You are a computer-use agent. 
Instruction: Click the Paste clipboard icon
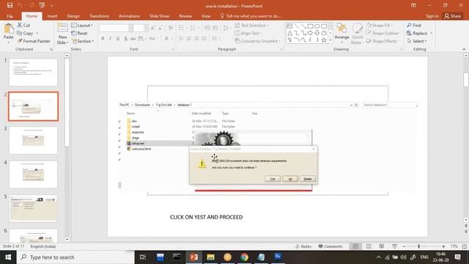pyautogui.click(x=9, y=29)
